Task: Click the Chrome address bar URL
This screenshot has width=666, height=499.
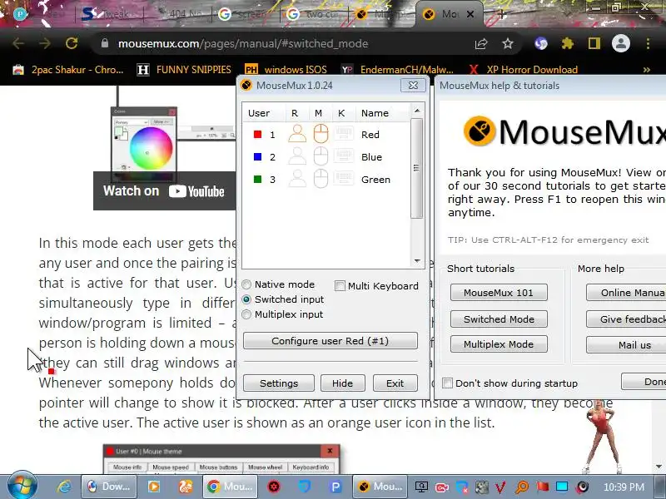Action: (x=243, y=43)
